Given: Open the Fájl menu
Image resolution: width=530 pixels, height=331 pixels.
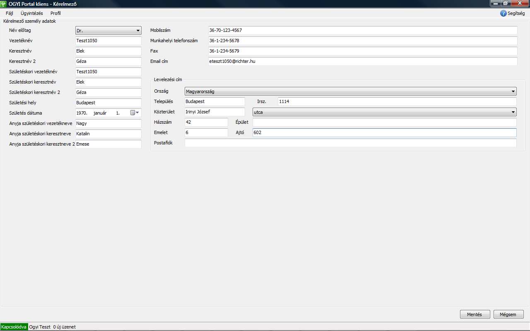Looking at the screenshot, I should [10, 13].
